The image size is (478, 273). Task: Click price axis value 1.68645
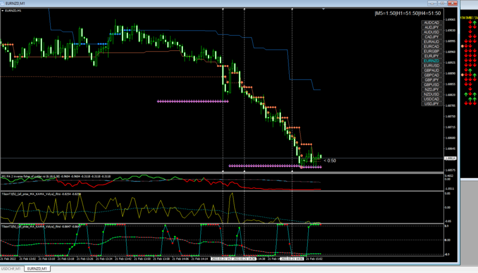(x=451, y=149)
